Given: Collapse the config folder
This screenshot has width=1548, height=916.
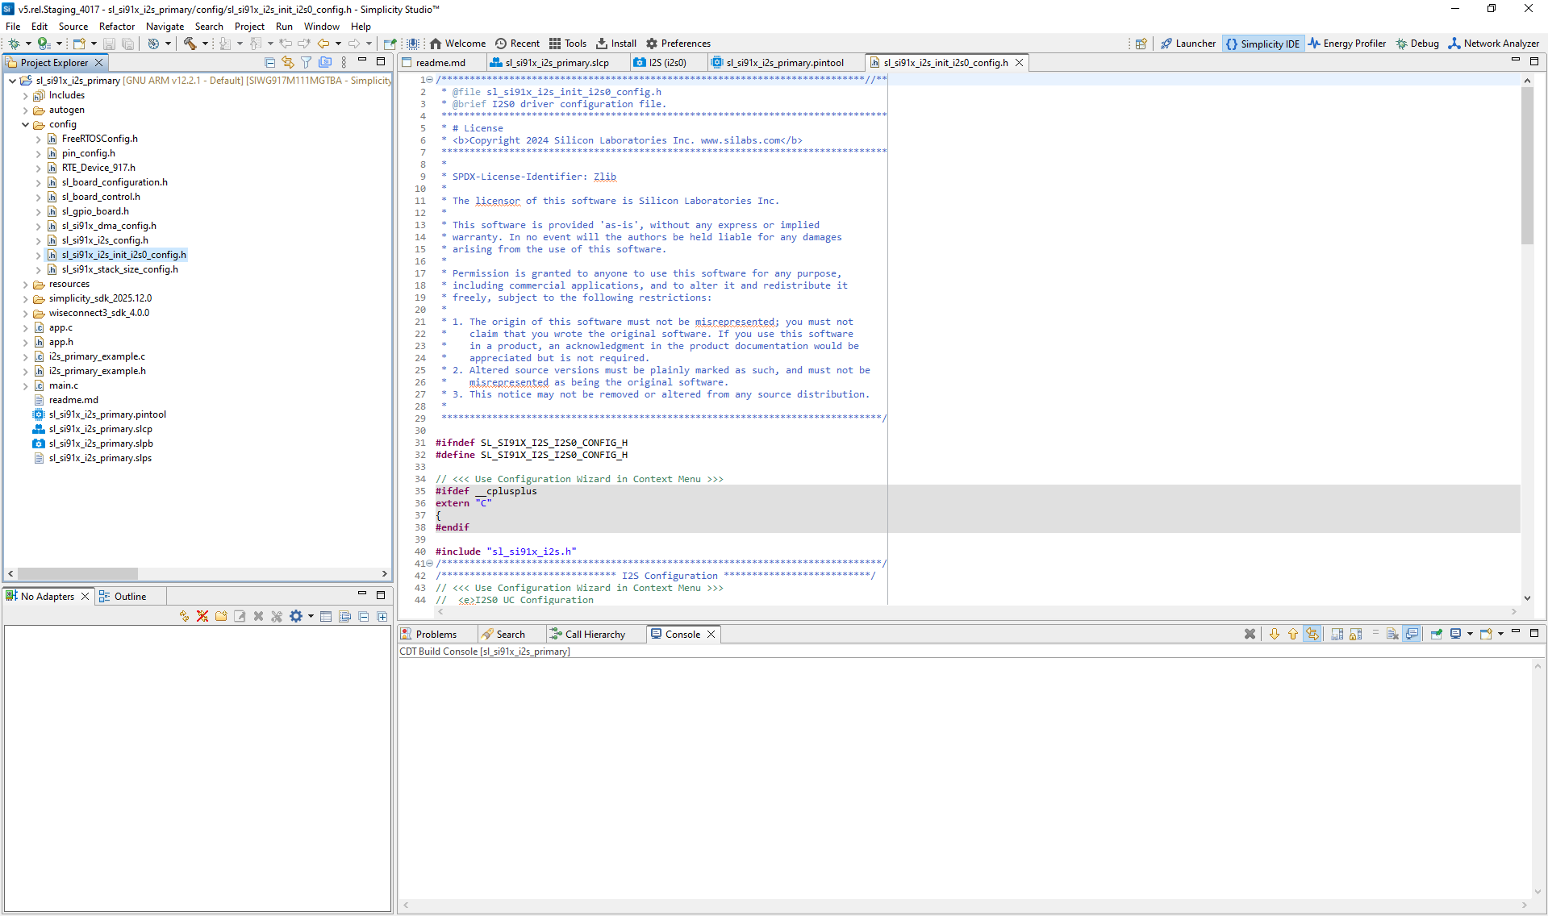Looking at the screenshot, I should point(25,124).
